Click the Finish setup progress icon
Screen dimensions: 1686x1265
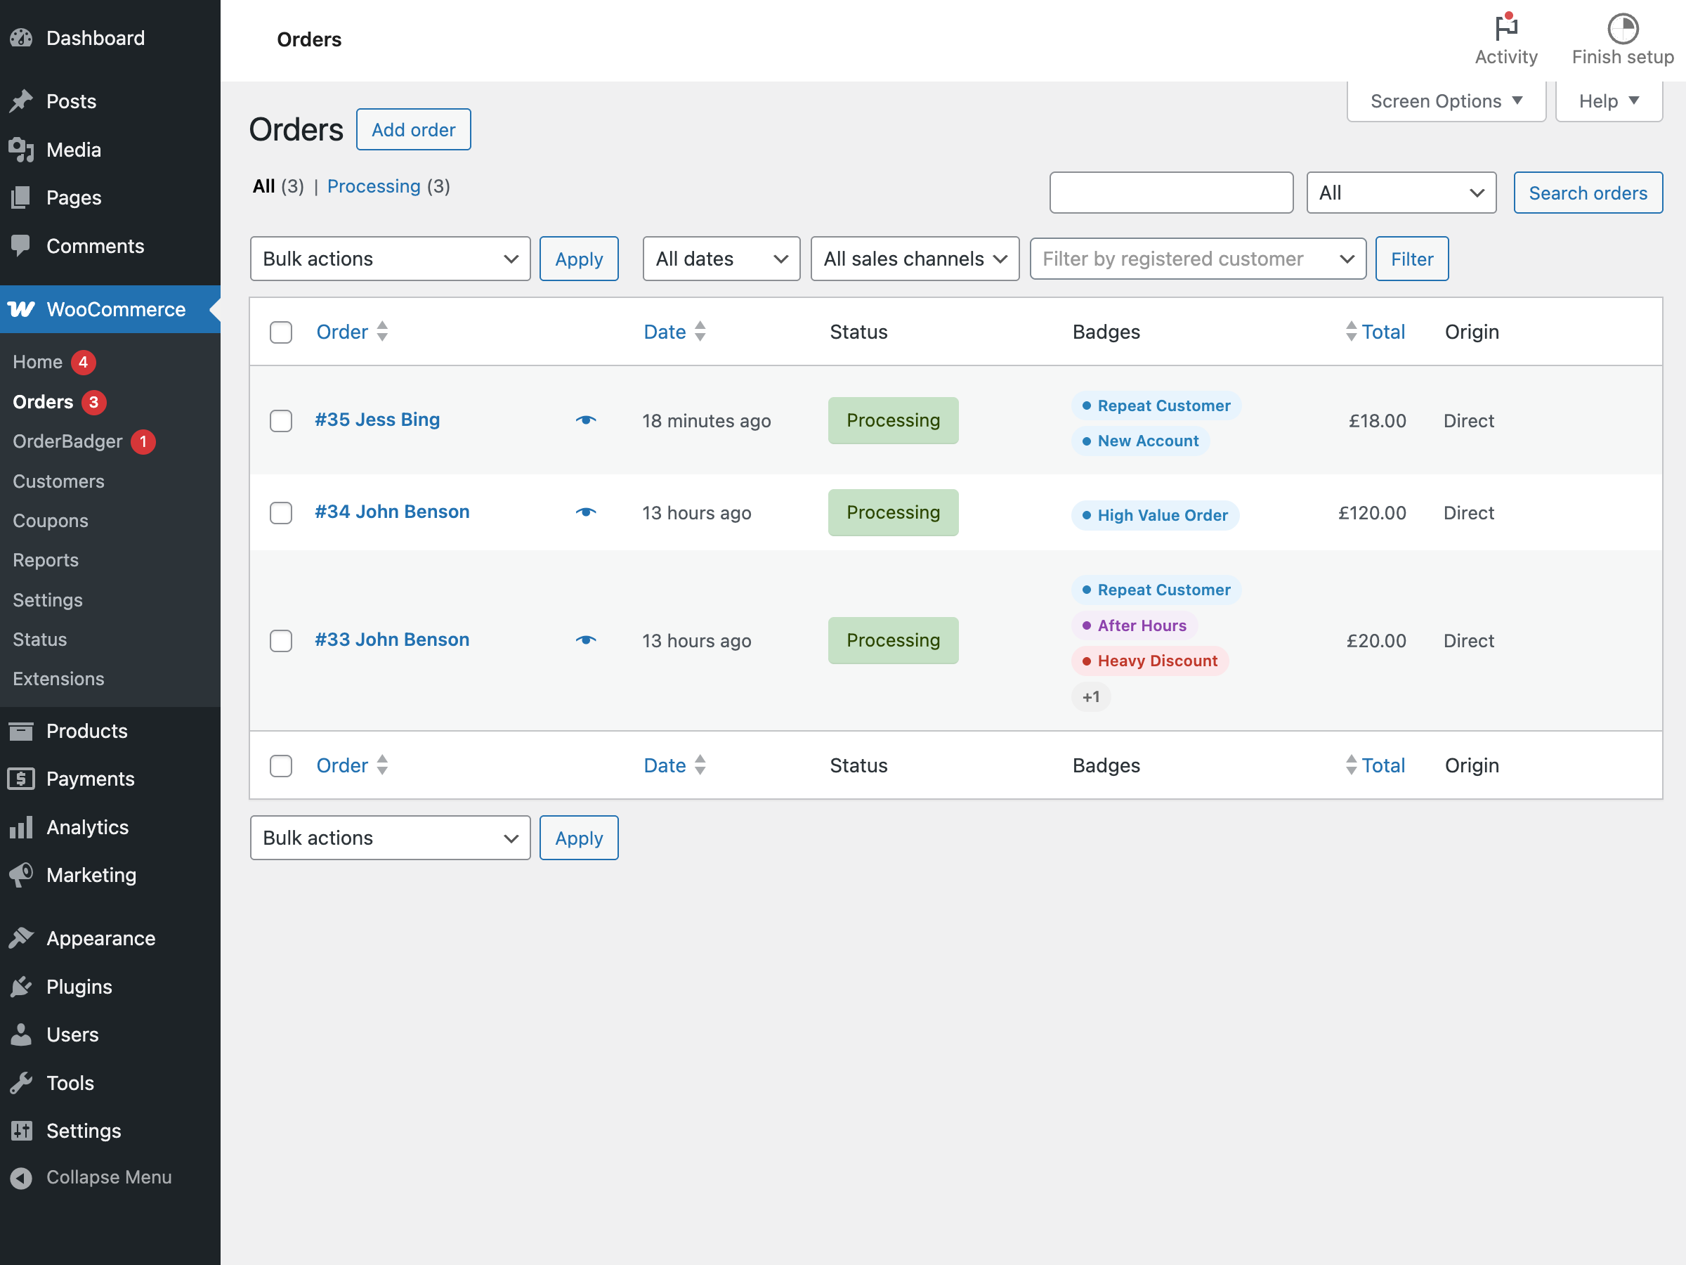(1622, 28)
